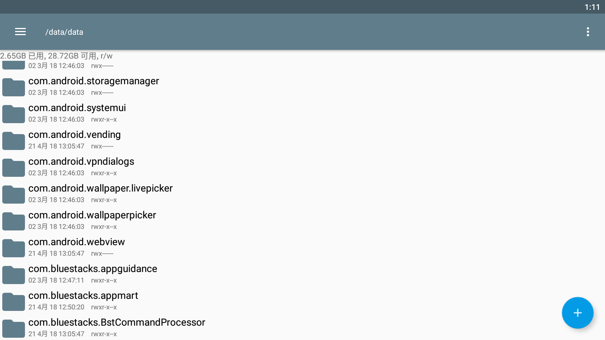Click the com.bluestacks.appmart folder icon

pos(14,301)
